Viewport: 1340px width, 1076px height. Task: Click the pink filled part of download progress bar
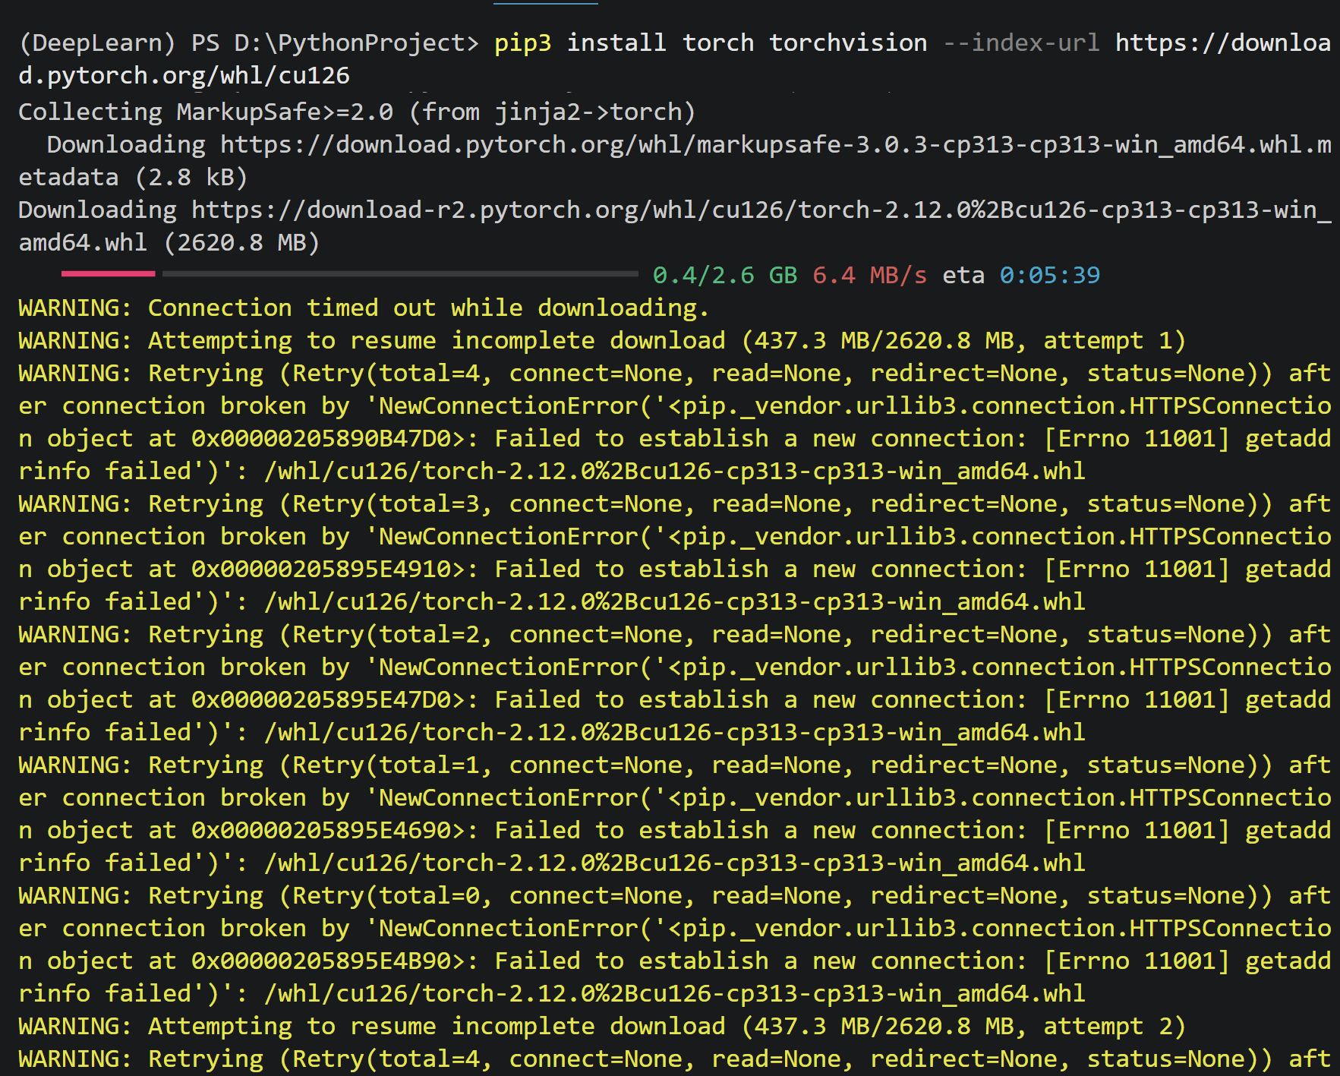(108, 273)
